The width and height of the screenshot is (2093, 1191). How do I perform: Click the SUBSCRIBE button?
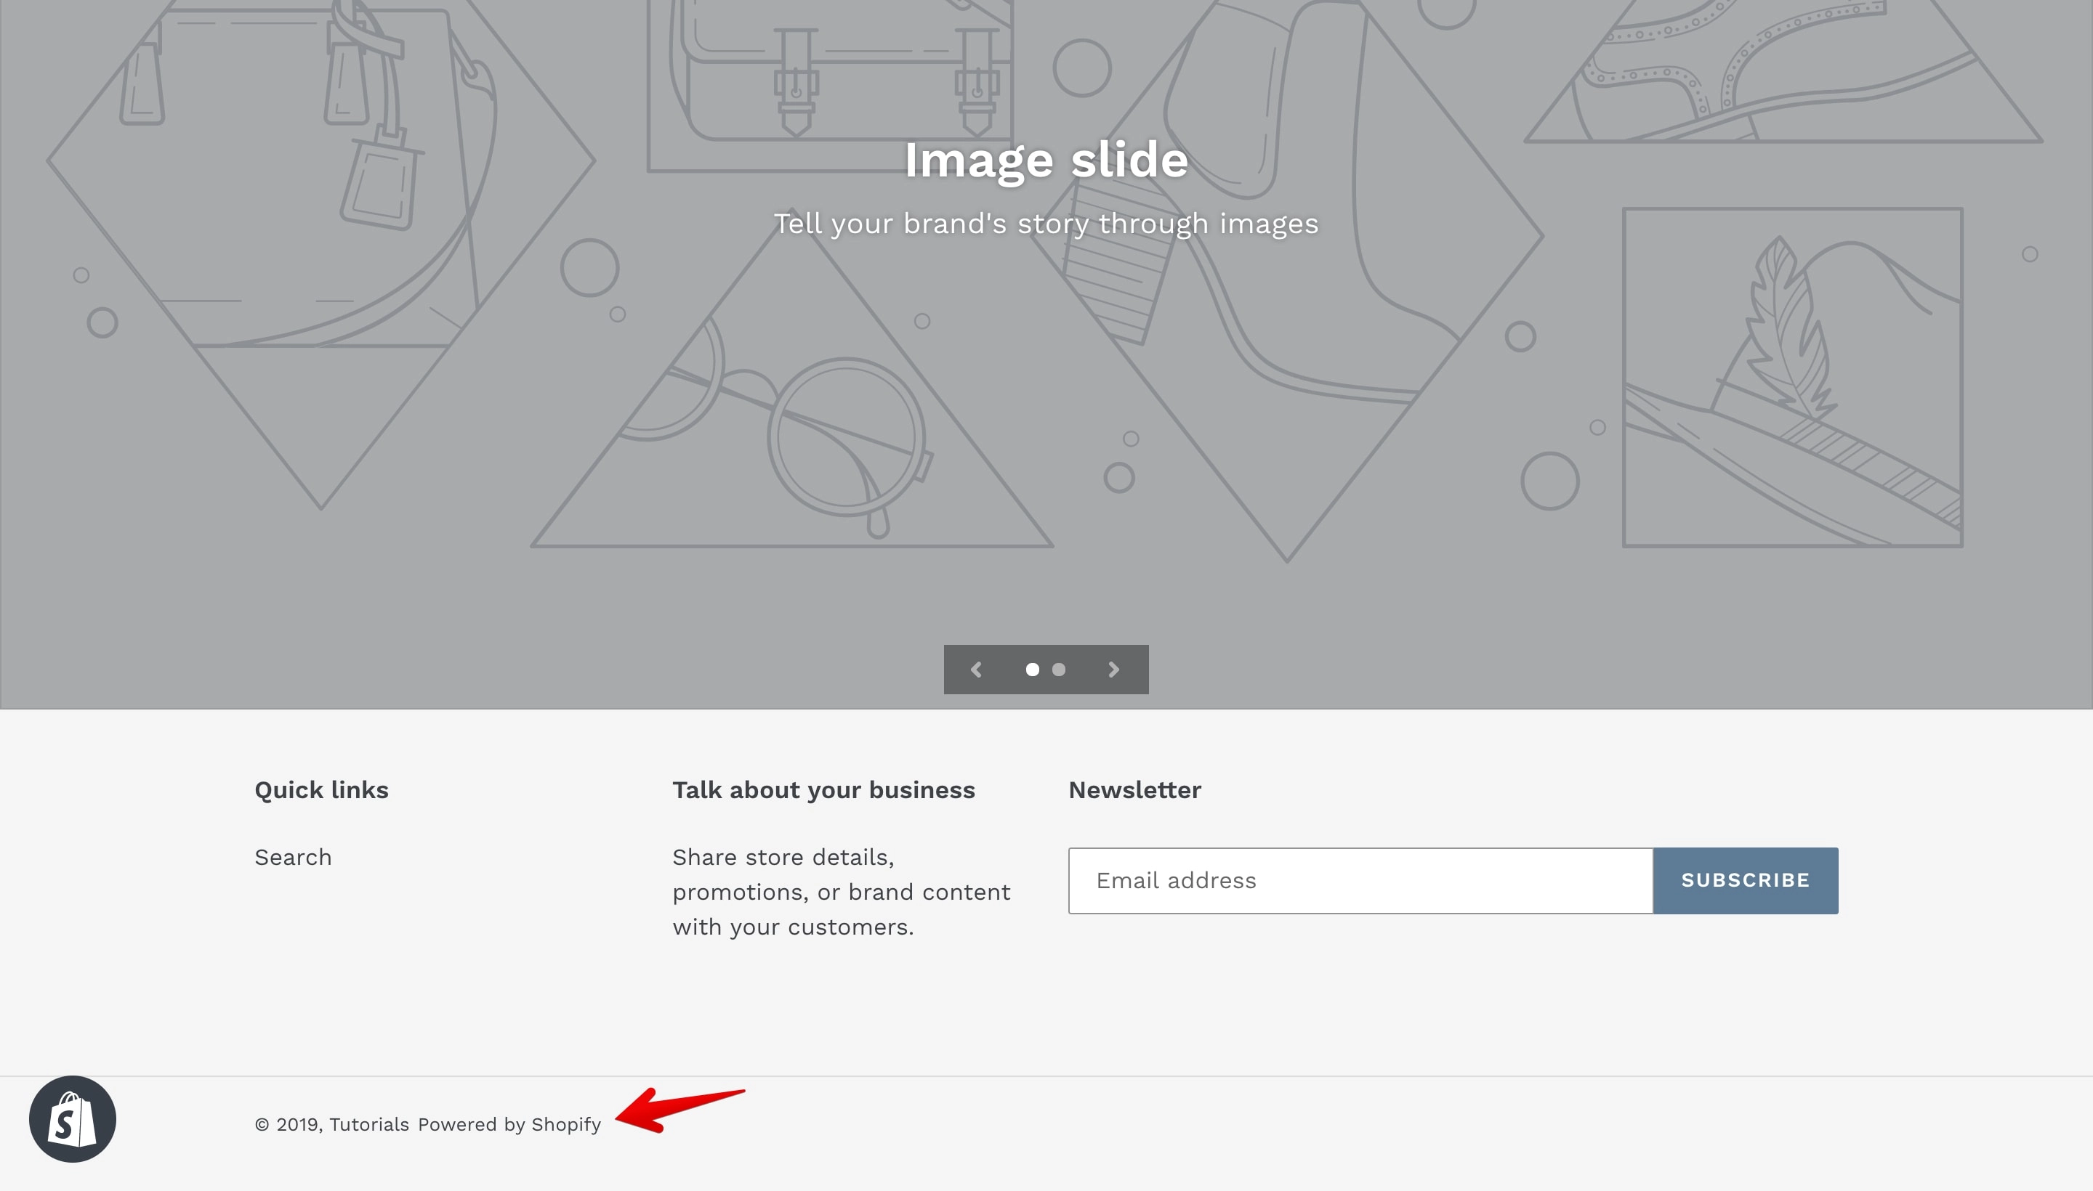tap(1746, 881)
